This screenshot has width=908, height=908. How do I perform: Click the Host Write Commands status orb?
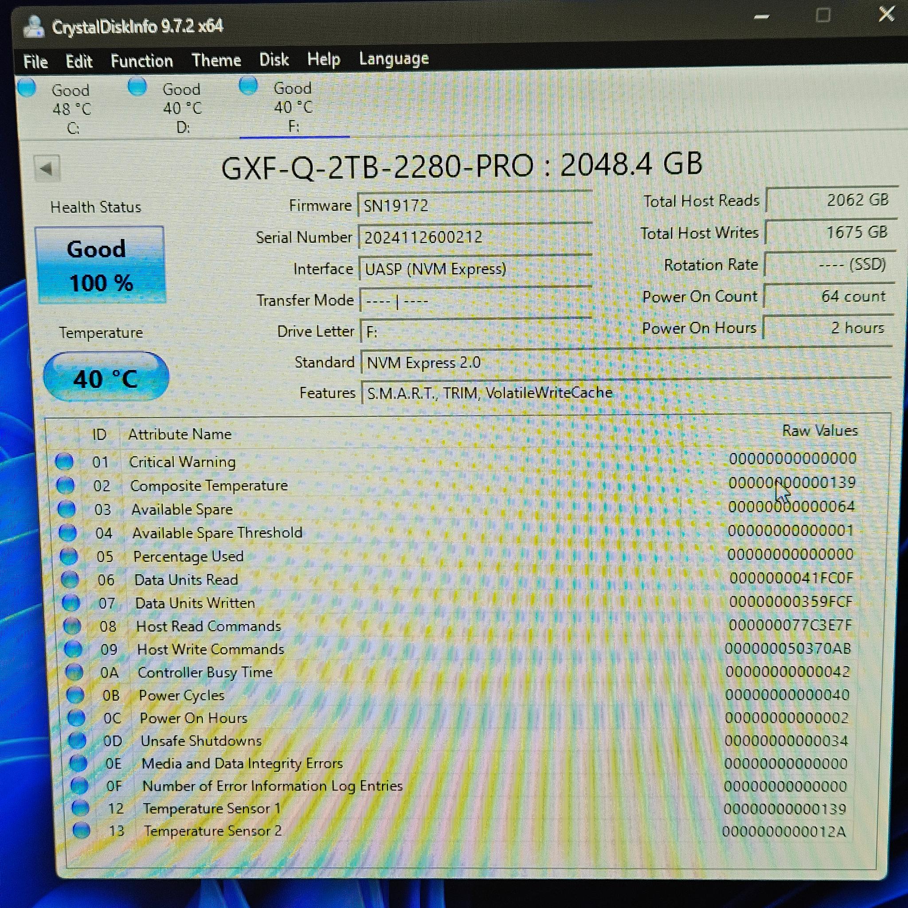point(73,649)
